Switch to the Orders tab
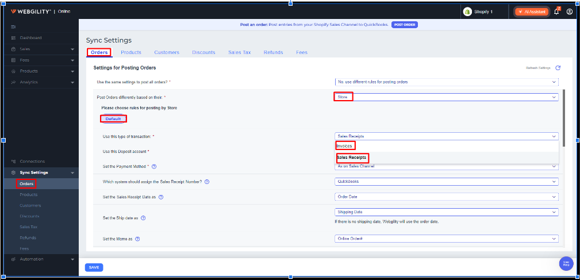Image resolution: width=580 pixels, height=280 pixels. 99,52
